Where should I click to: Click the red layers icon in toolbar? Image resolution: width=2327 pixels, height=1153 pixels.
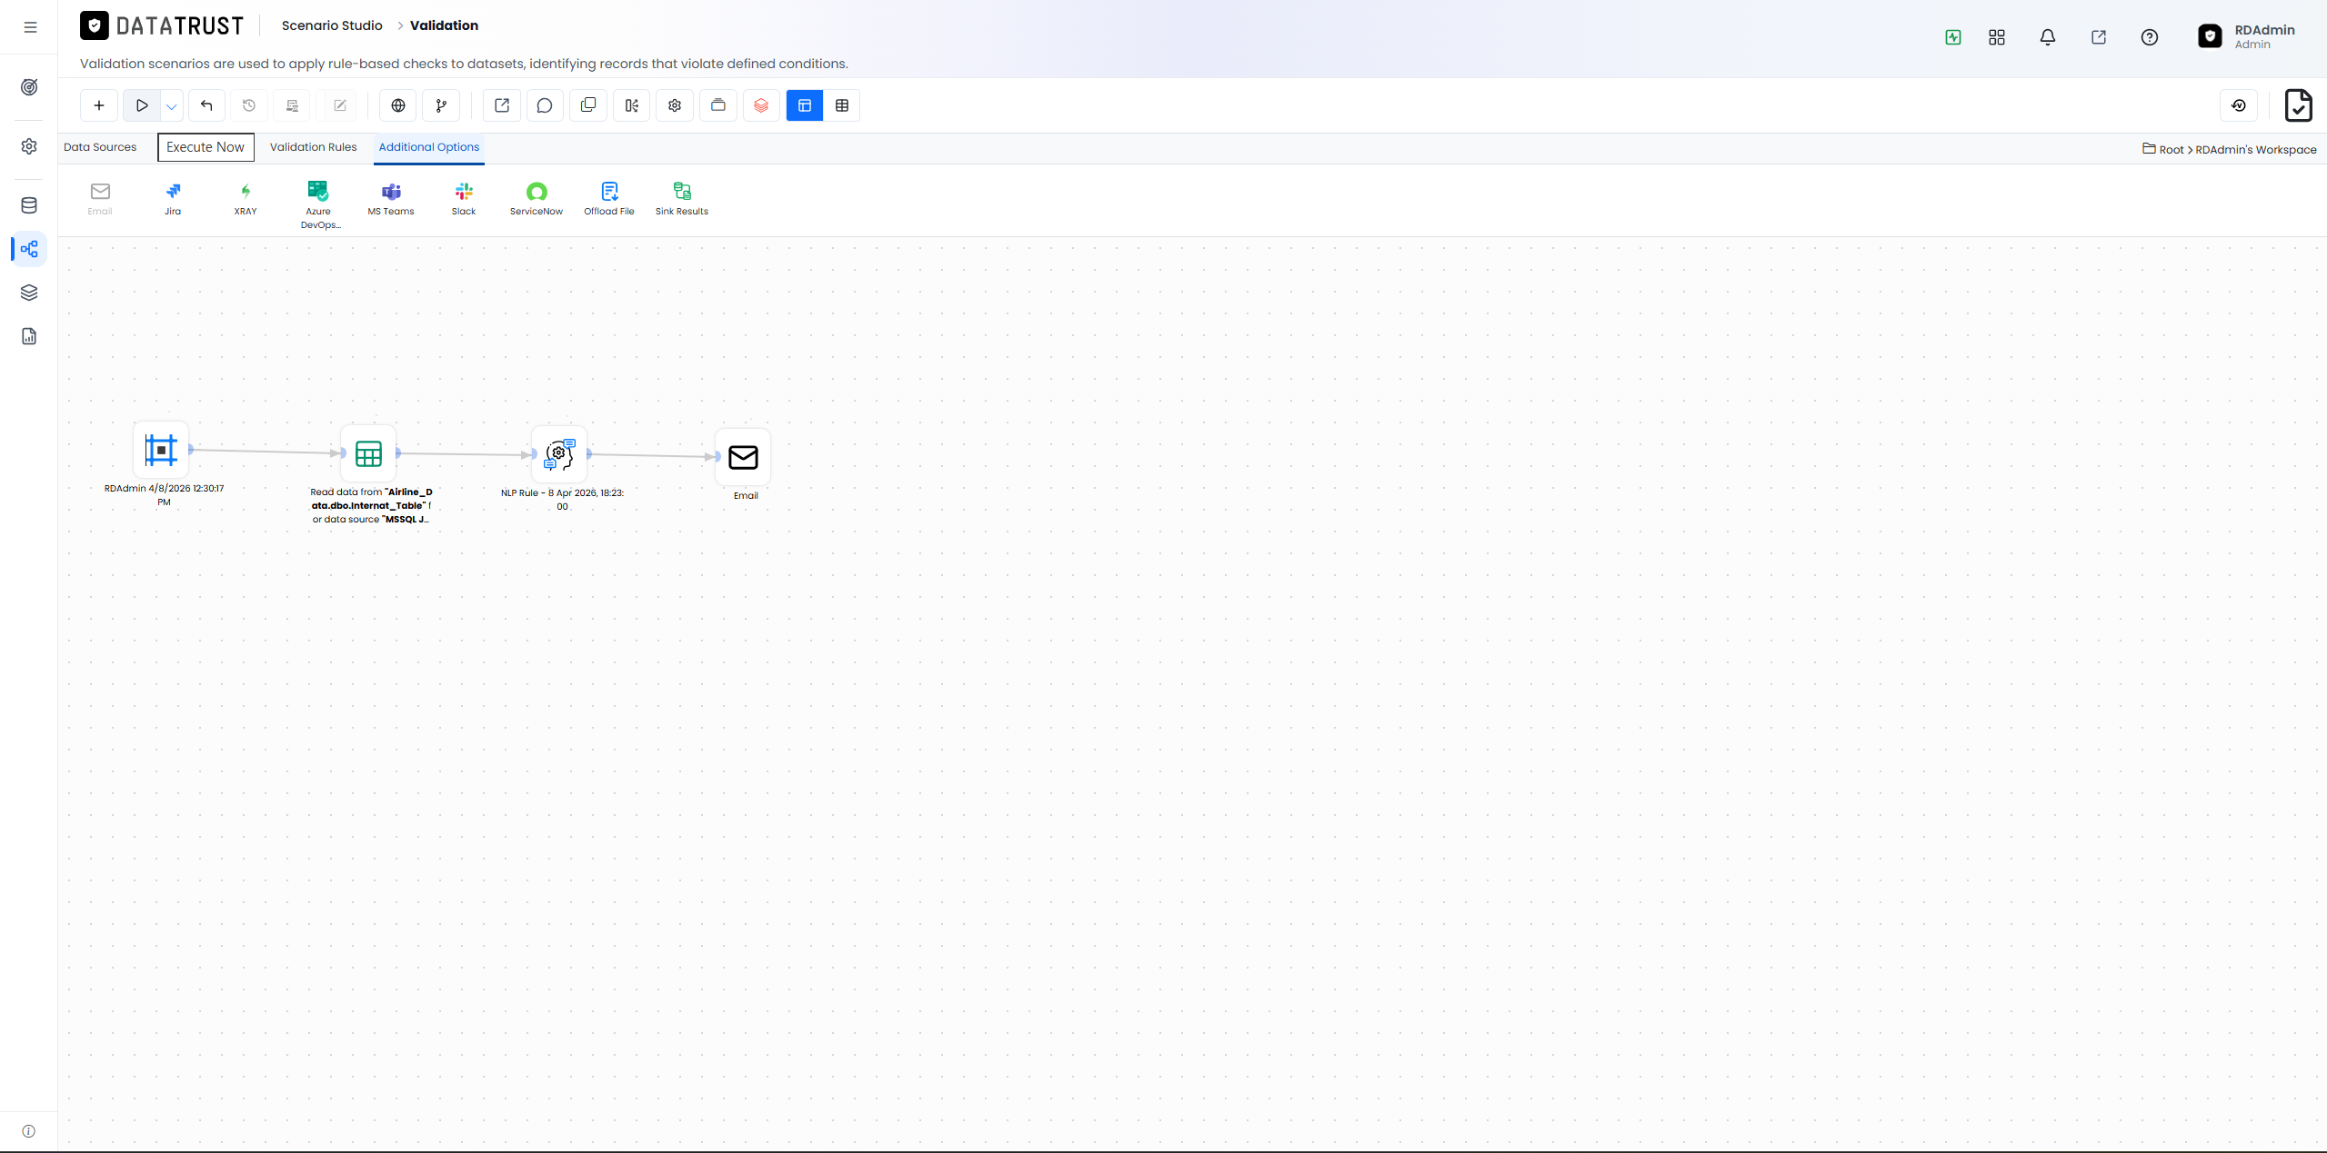coord(761,105)
